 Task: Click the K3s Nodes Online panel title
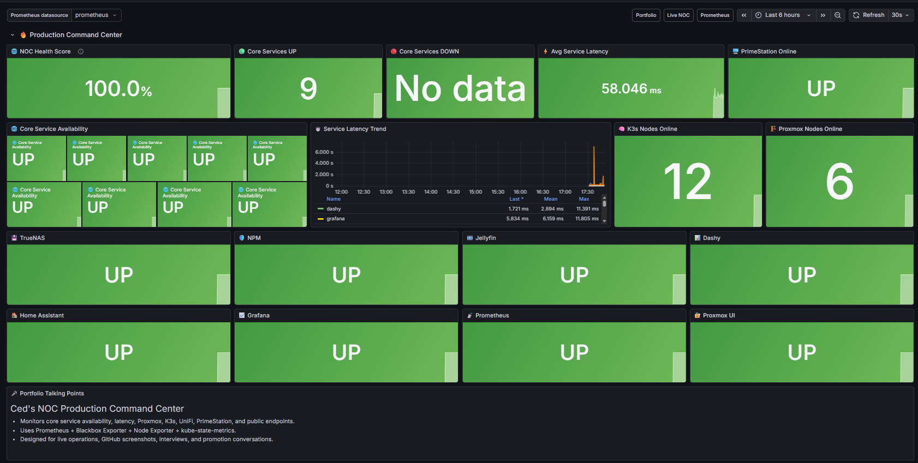pos(652,129)
